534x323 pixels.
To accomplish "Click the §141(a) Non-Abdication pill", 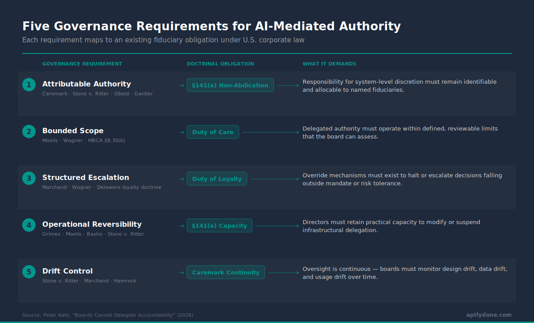I will (230, 85).
